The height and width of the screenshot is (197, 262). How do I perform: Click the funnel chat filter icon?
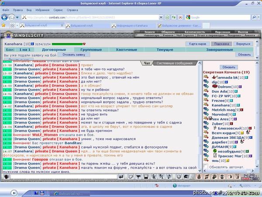click(x=138, y=177)
